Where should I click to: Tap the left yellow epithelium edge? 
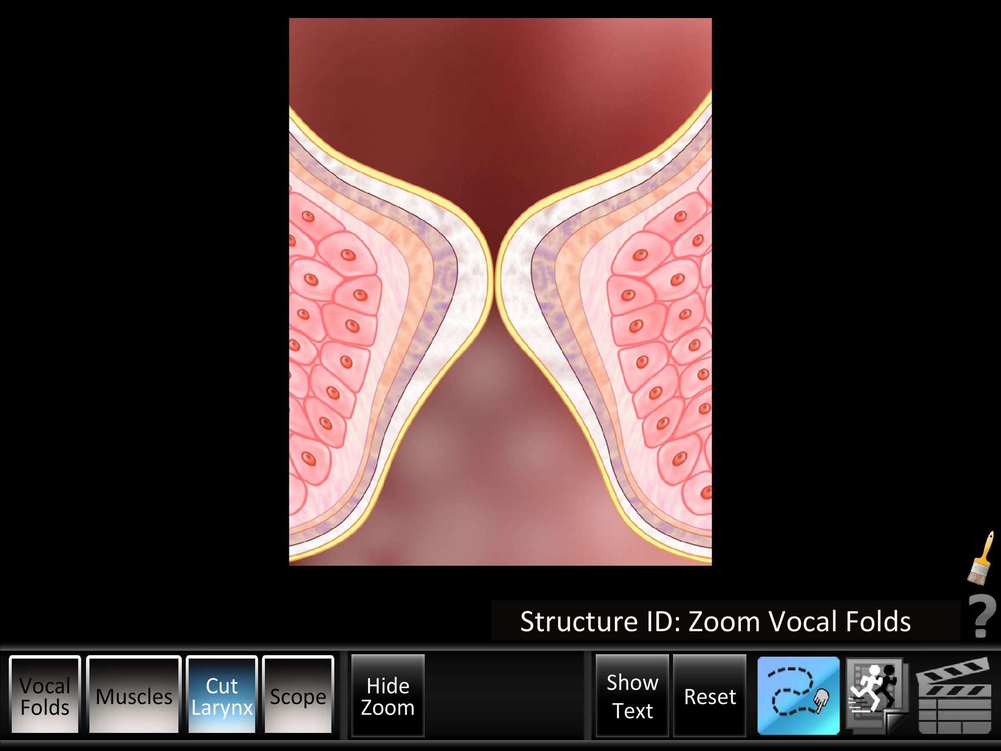pyautogui.click(x=489, y=274)
